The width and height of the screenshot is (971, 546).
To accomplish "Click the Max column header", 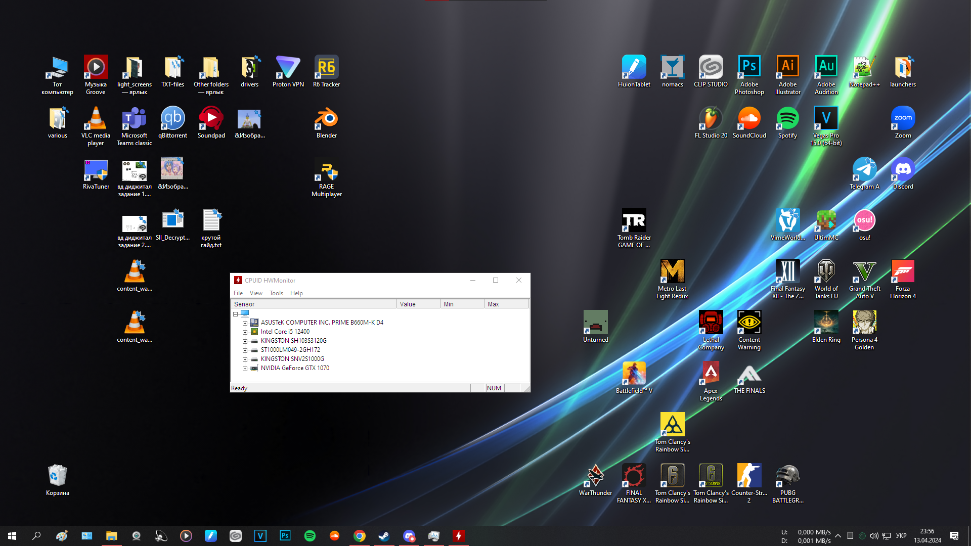I will pyautogui.click(x=506, y=304).
